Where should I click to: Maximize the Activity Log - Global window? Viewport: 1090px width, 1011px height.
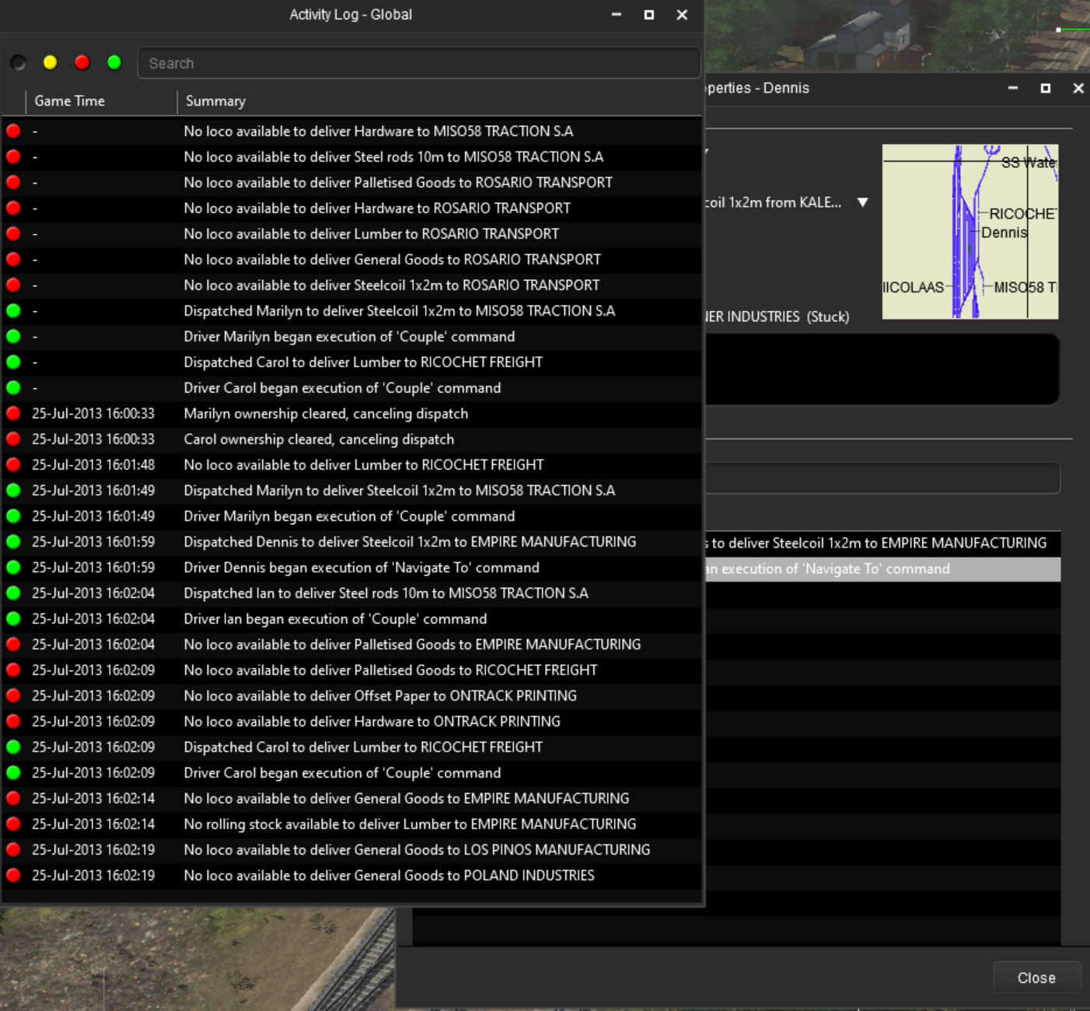click(649, 15)
